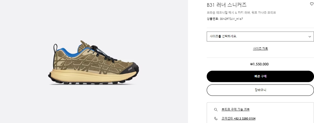
Task: Check 부티크 구매 가능 여부 link
Action: pyautogui.click(x=236, y=109)
